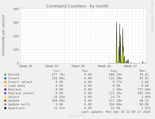Click Update multi average 294.04m

click(x=115, y=104)
